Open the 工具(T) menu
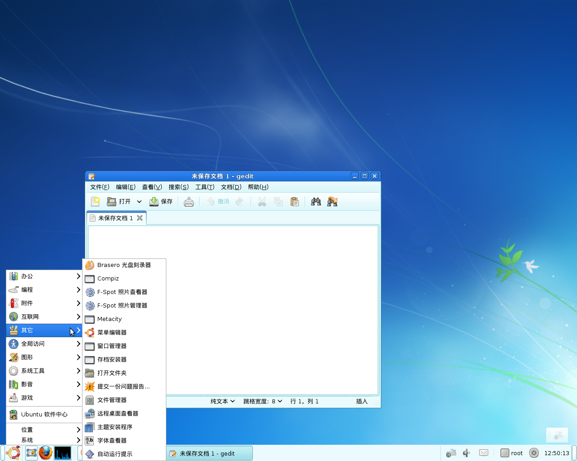 point(205,187)
